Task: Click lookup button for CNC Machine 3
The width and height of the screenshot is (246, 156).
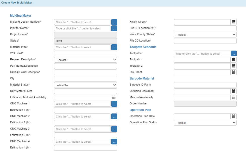Action: [x=114, y=129]
